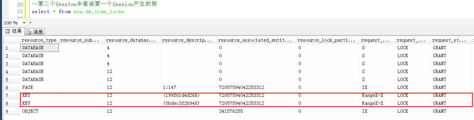Select row header number 6

(12, 88)
